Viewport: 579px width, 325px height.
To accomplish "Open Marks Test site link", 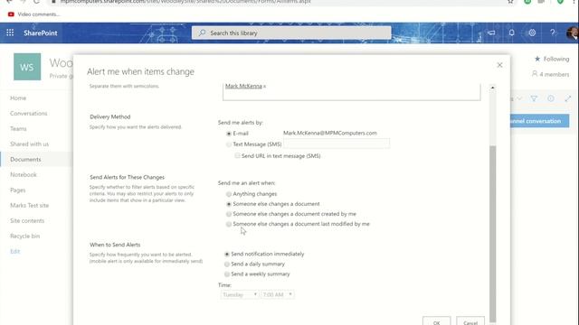I will click(29, 205).
